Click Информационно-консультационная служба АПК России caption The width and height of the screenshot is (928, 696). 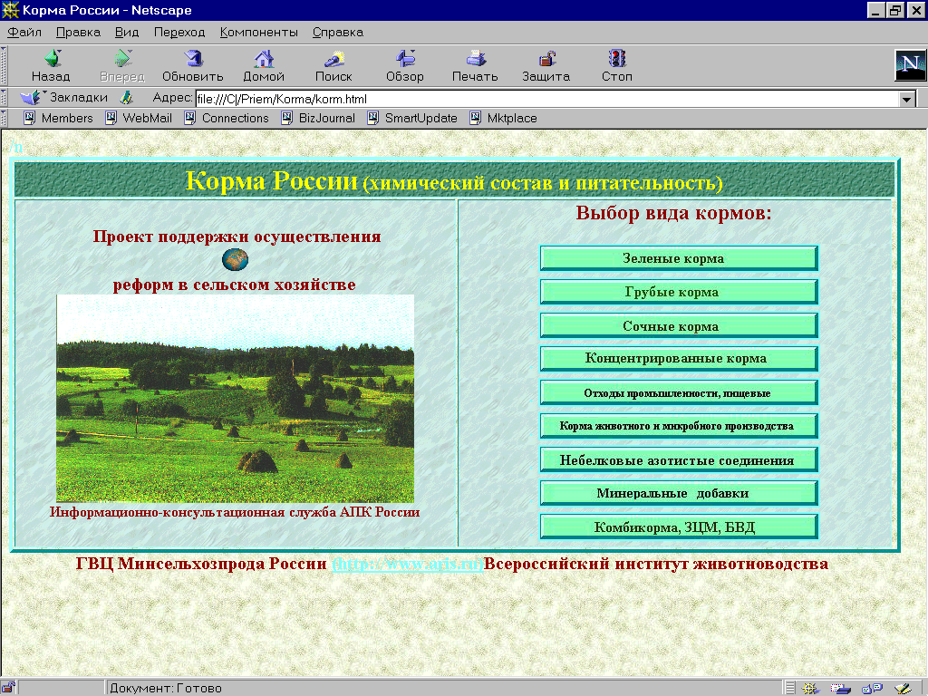pyautogui.click(x=235, y=512)
